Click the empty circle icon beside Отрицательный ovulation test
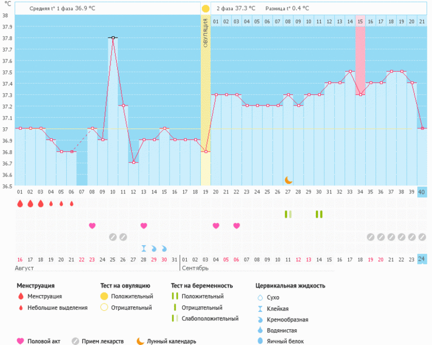This screenshot has width=432, height=345. pyautogui.click(x=104, y=307)
